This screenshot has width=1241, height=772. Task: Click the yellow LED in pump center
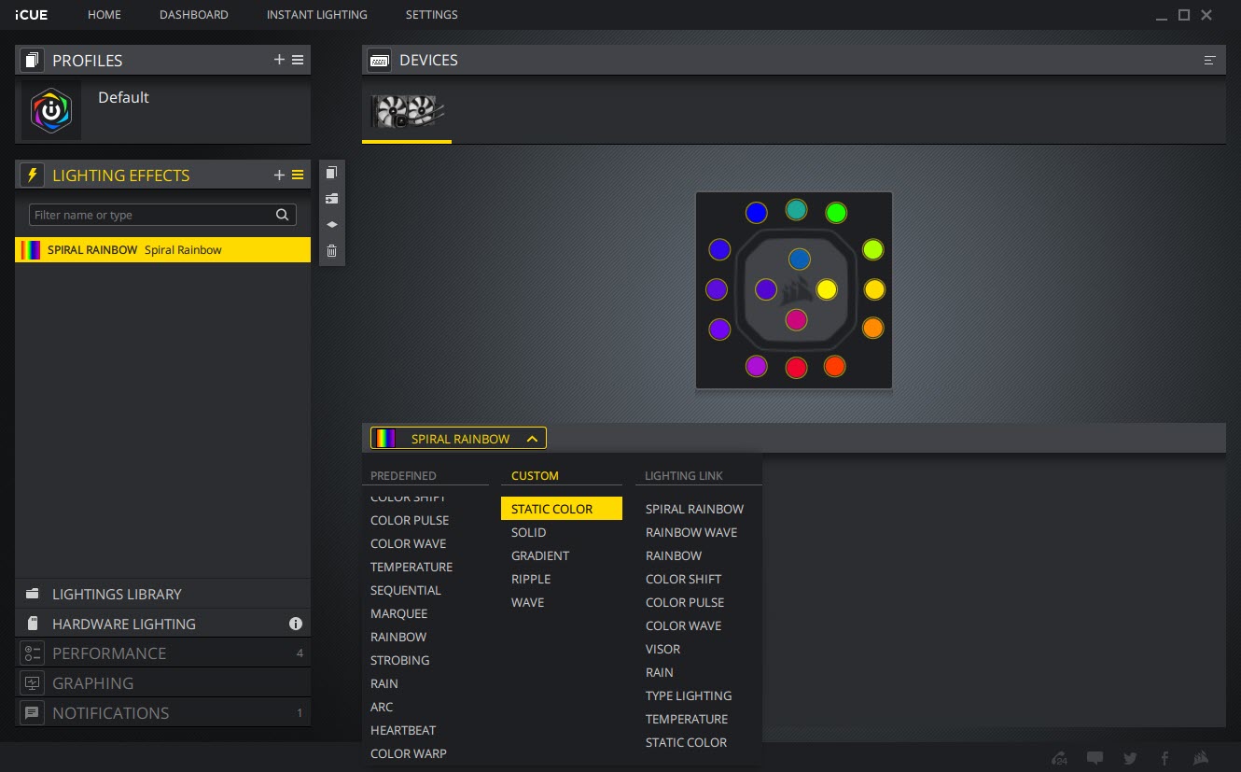(827, 289)
